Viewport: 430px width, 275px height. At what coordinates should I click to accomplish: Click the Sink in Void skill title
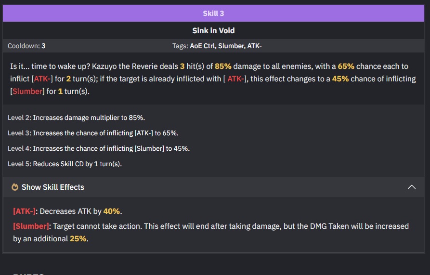tap(213, 30)
